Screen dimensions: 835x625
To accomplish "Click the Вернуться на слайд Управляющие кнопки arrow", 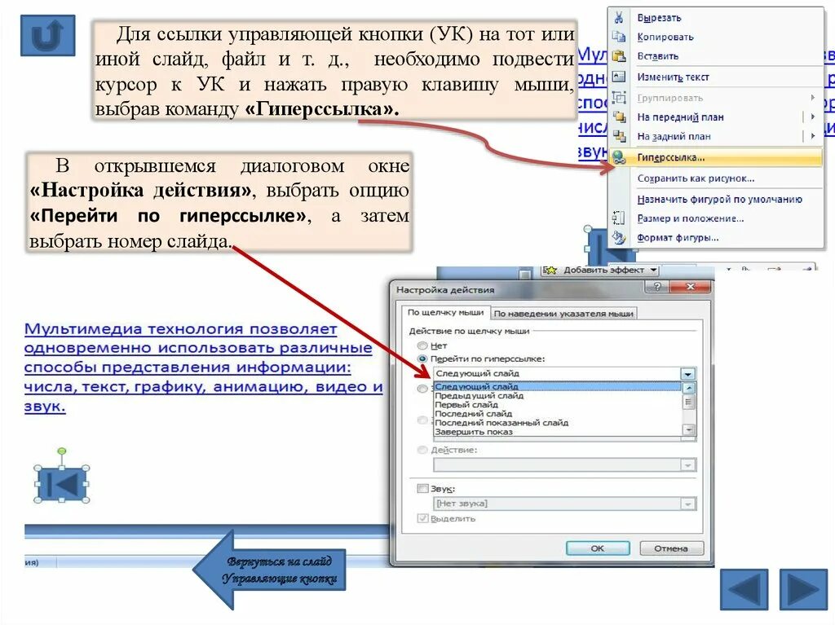I will pos(269,570).
